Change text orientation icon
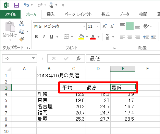The width and height of the screenshot is (160, 134). (x=146, y=26)
